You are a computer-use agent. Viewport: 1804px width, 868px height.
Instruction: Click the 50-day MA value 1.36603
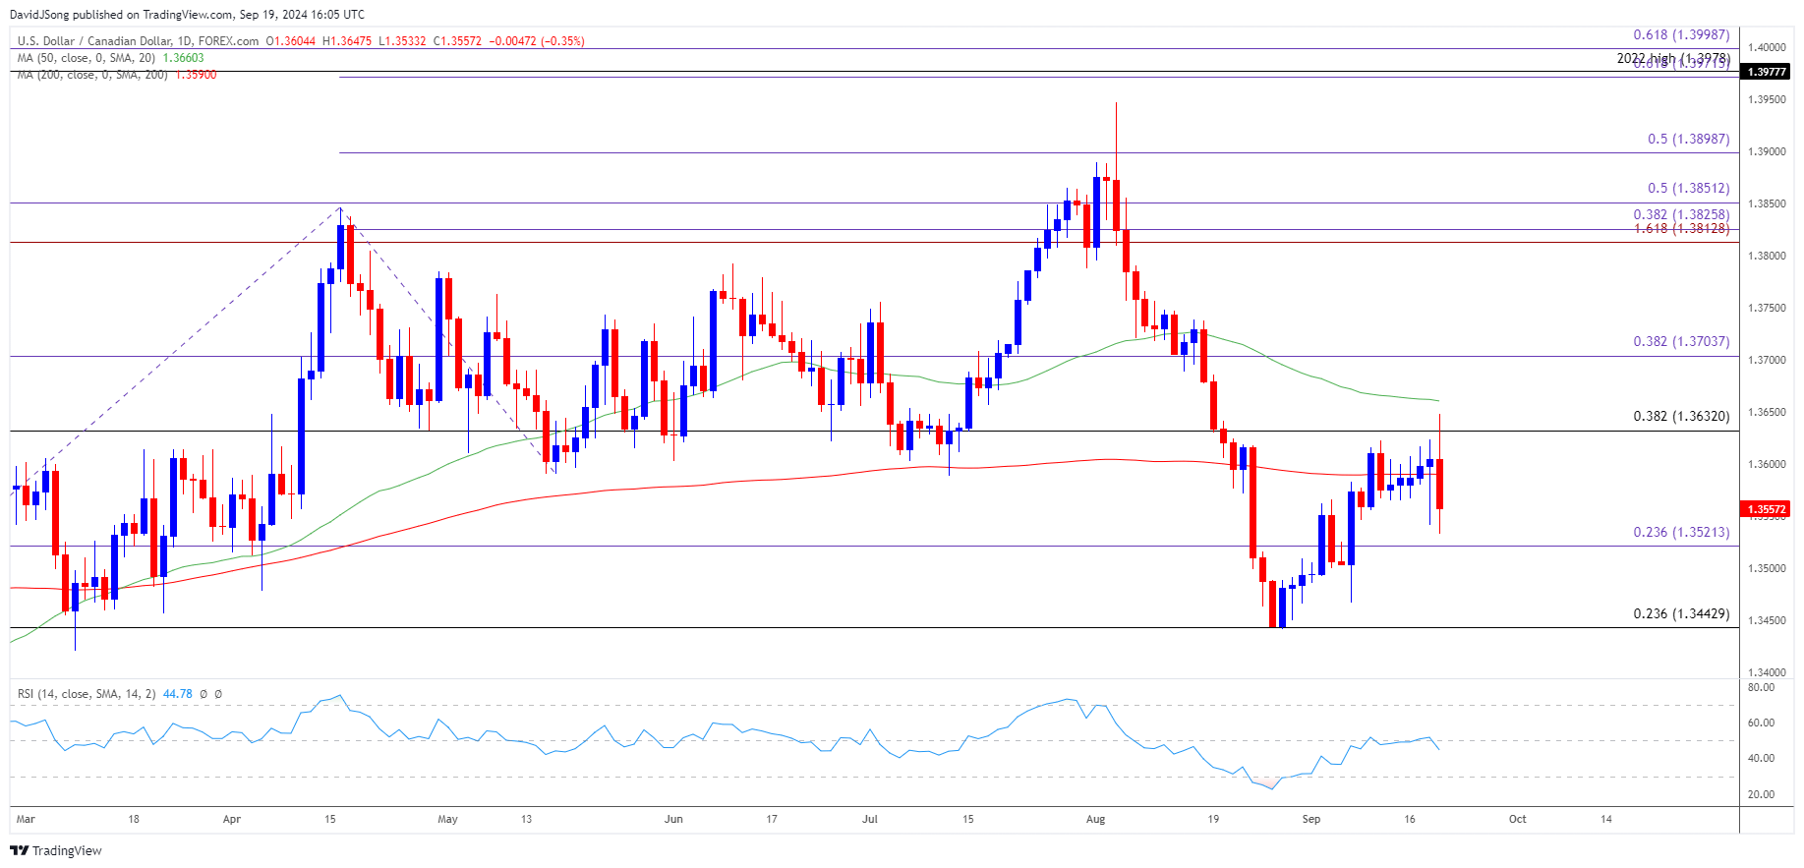183,58
